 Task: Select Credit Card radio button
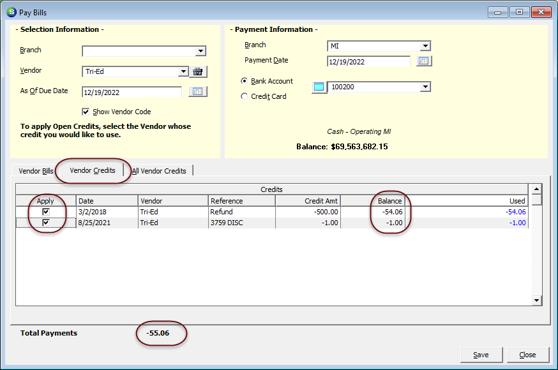pos(244,96)
